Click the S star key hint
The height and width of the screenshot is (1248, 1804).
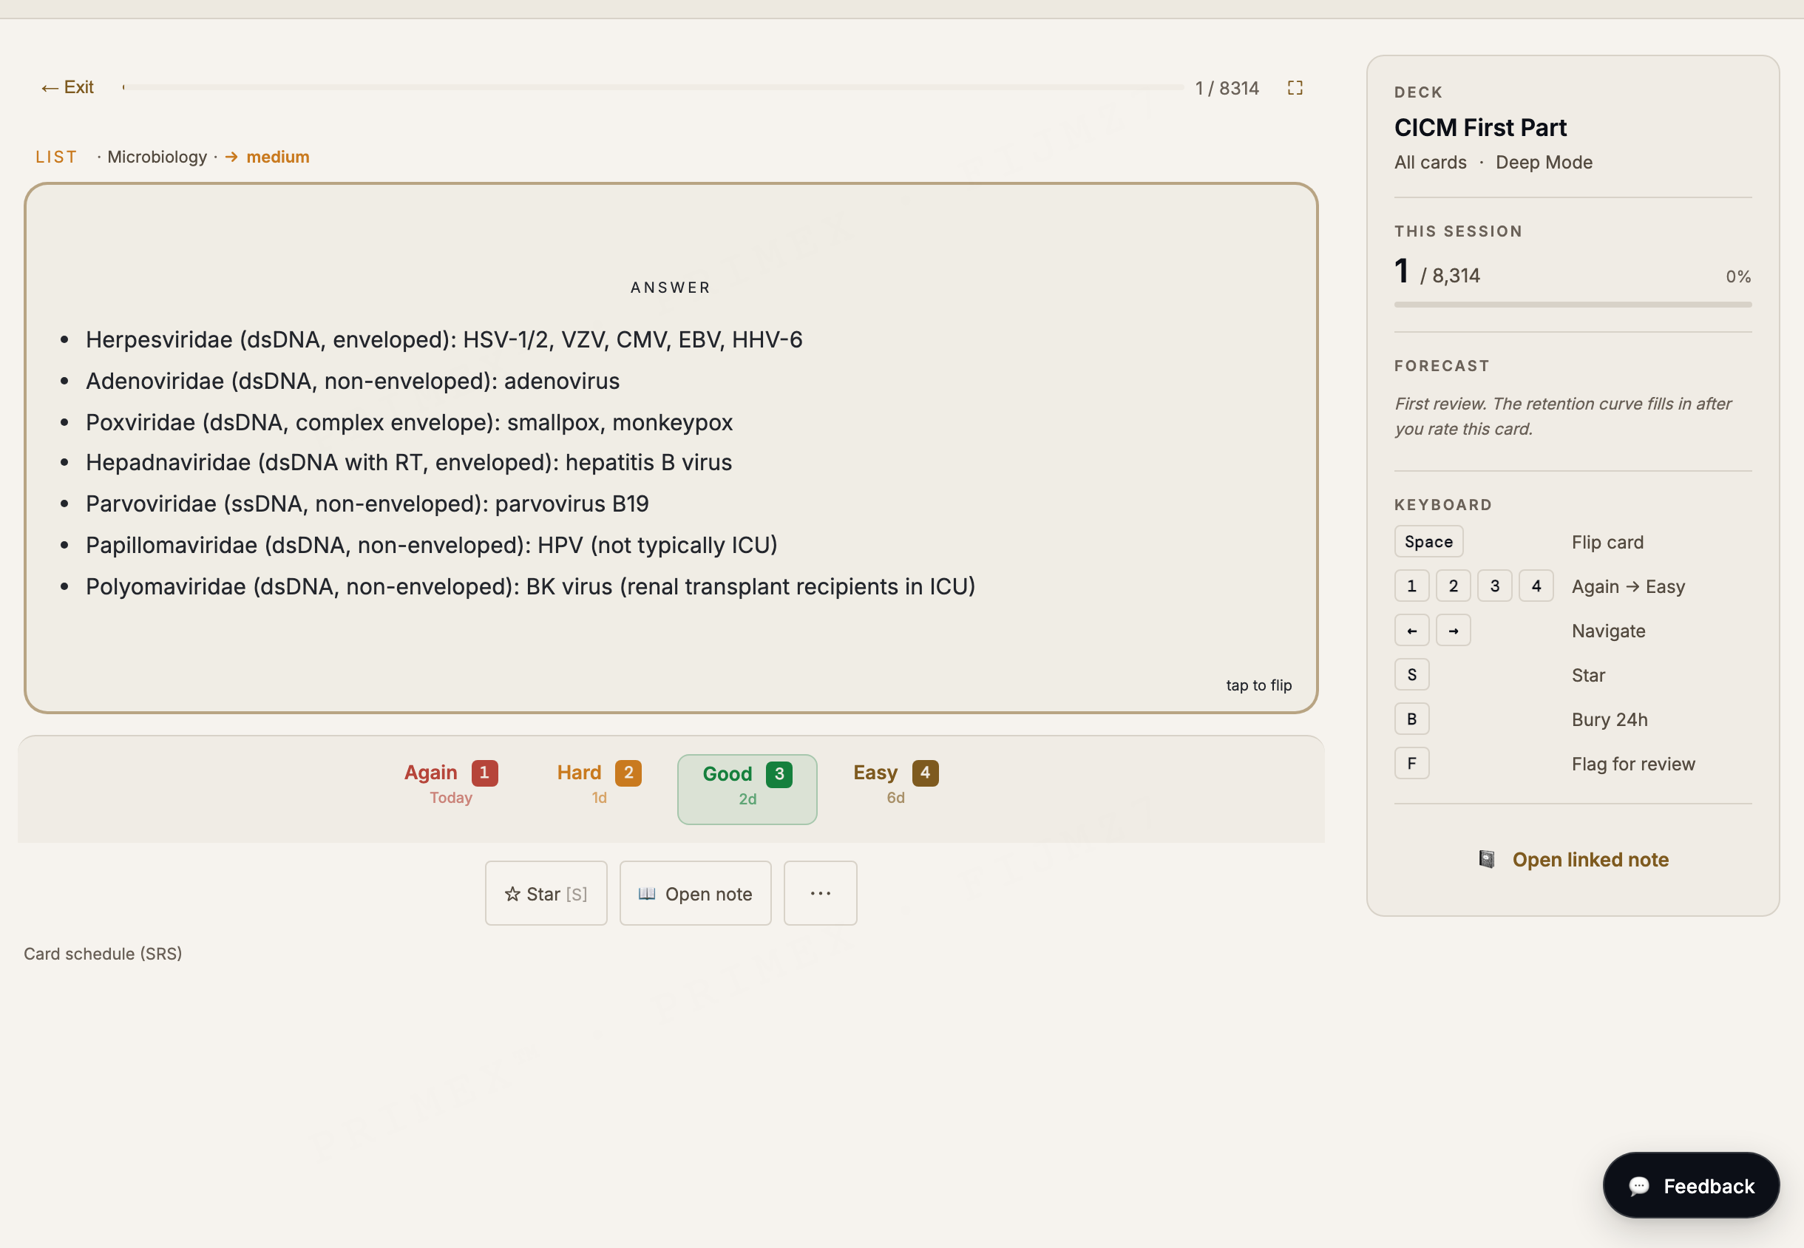[x=1411, y=674]
